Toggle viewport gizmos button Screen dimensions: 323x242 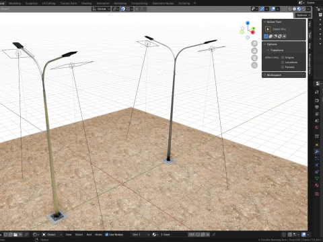coord(262,9)
